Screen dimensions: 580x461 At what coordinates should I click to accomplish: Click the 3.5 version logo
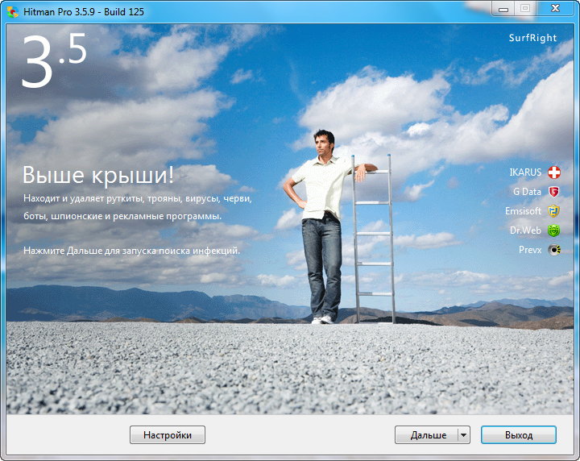tap(54, 60)
